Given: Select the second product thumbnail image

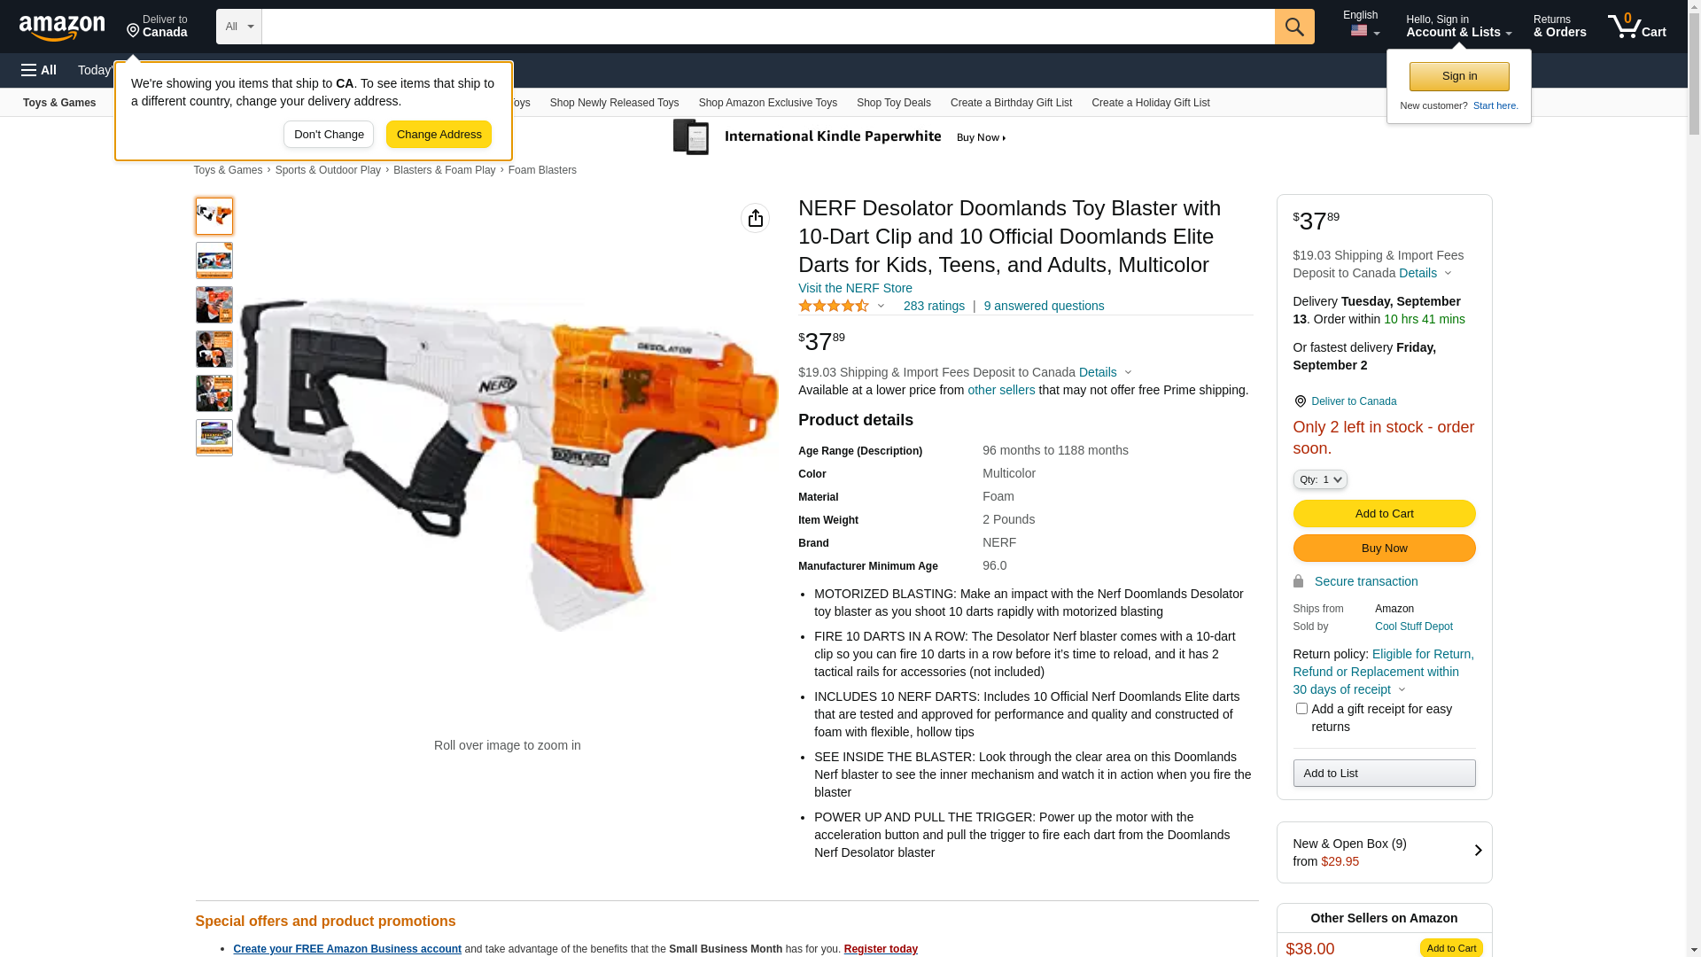Looking at the screenshot, I should [x=214, y=261].
